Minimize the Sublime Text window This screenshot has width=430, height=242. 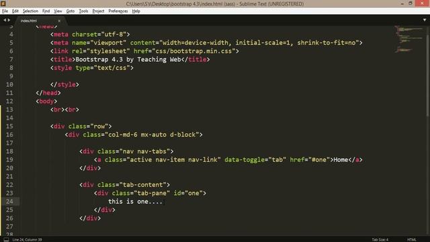coord(402,3)
